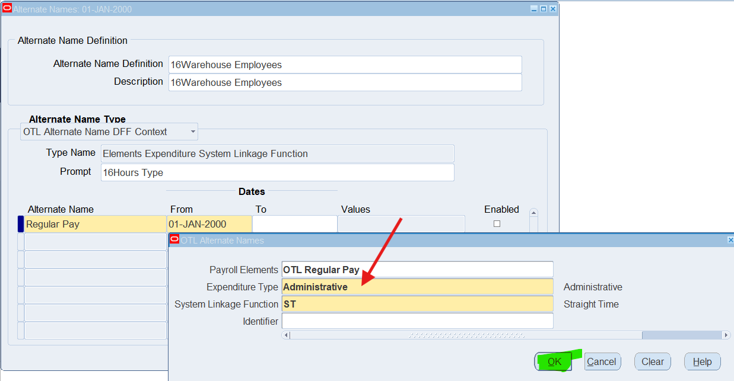The height and width of the screenshot is (381, 734).
Task: Open the OTL Alternate Name DFF Context dropdown
Action: [193, 132]
